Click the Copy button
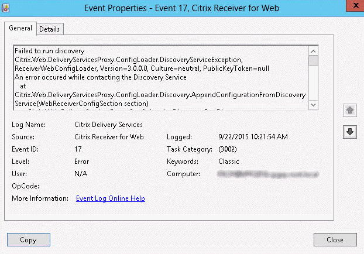Viewport: 364px width, 254px height. [29, 239]
